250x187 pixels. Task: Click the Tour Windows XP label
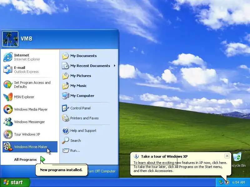27,134
